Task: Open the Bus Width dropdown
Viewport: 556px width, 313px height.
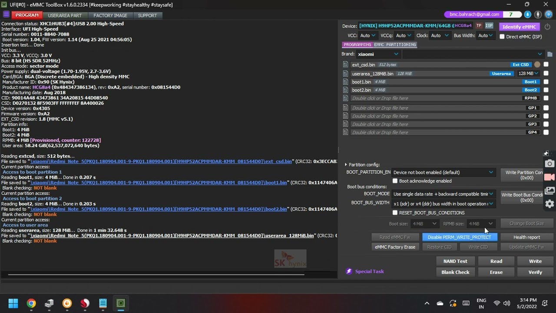Action: [485, 36]
